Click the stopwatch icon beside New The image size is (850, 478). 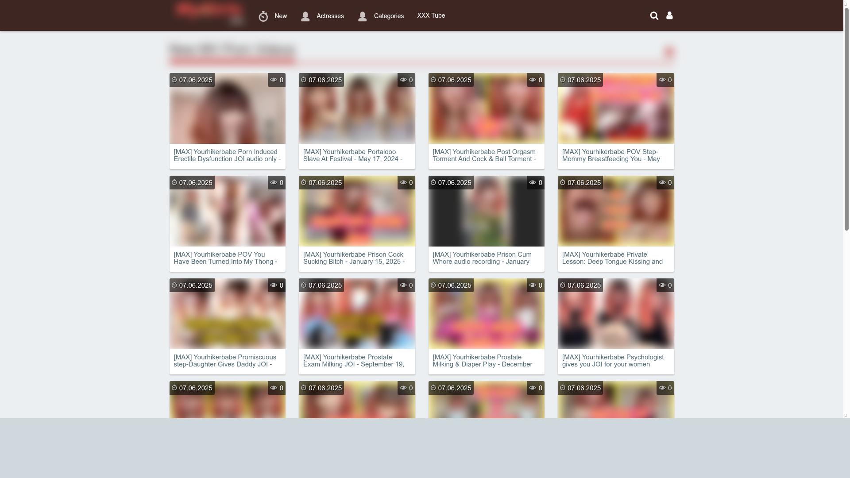click(x=263, y=16)
